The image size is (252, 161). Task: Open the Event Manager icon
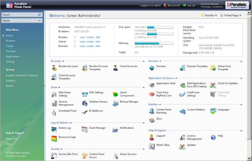85,130
